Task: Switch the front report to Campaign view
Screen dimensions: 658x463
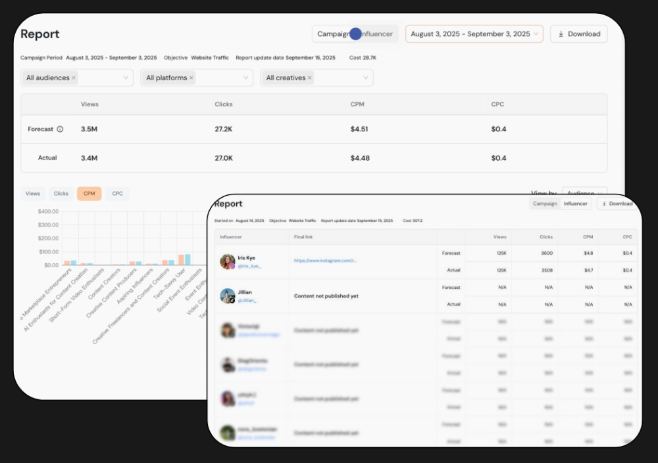Action: [545, 204]
